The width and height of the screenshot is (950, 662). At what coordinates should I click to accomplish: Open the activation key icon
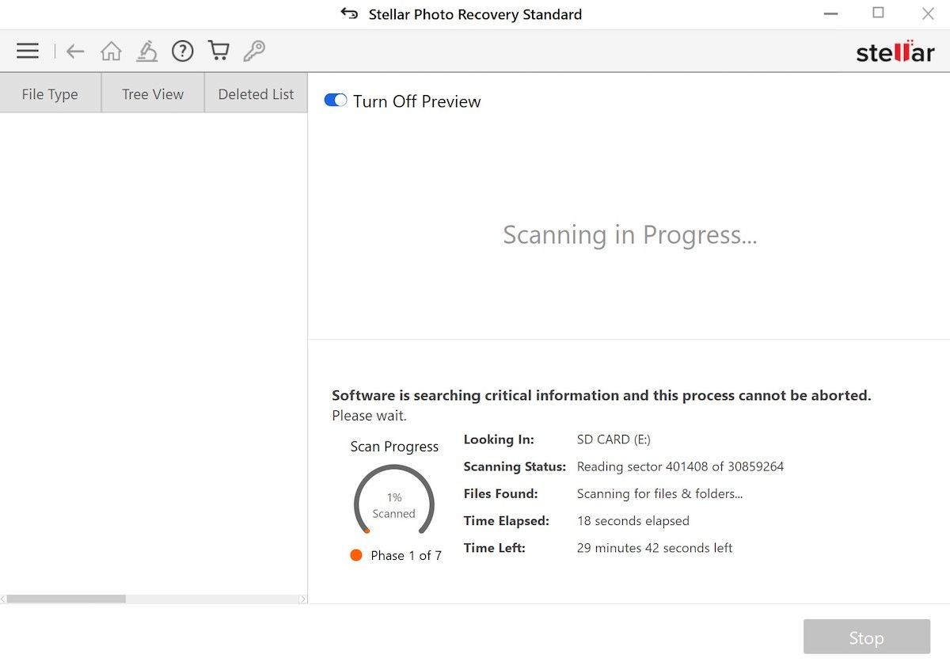pyautogui.click(x=254, y=51)
